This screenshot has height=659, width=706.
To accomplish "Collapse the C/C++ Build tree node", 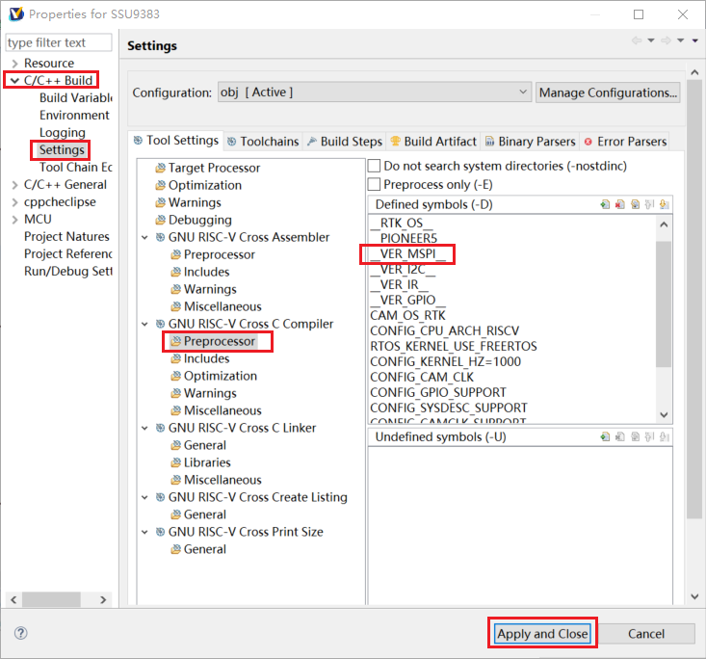I will point(14,81).
